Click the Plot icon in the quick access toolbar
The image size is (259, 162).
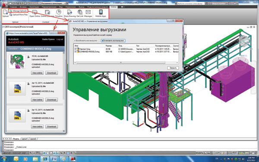pos(25,3)
